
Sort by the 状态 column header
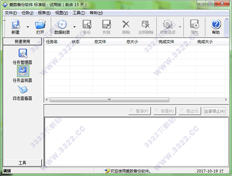pos(81,42)
